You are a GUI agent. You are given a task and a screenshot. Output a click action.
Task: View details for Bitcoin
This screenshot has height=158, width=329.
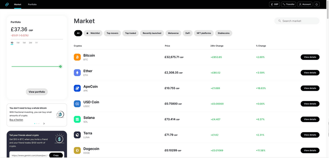[x=310, y=57]
